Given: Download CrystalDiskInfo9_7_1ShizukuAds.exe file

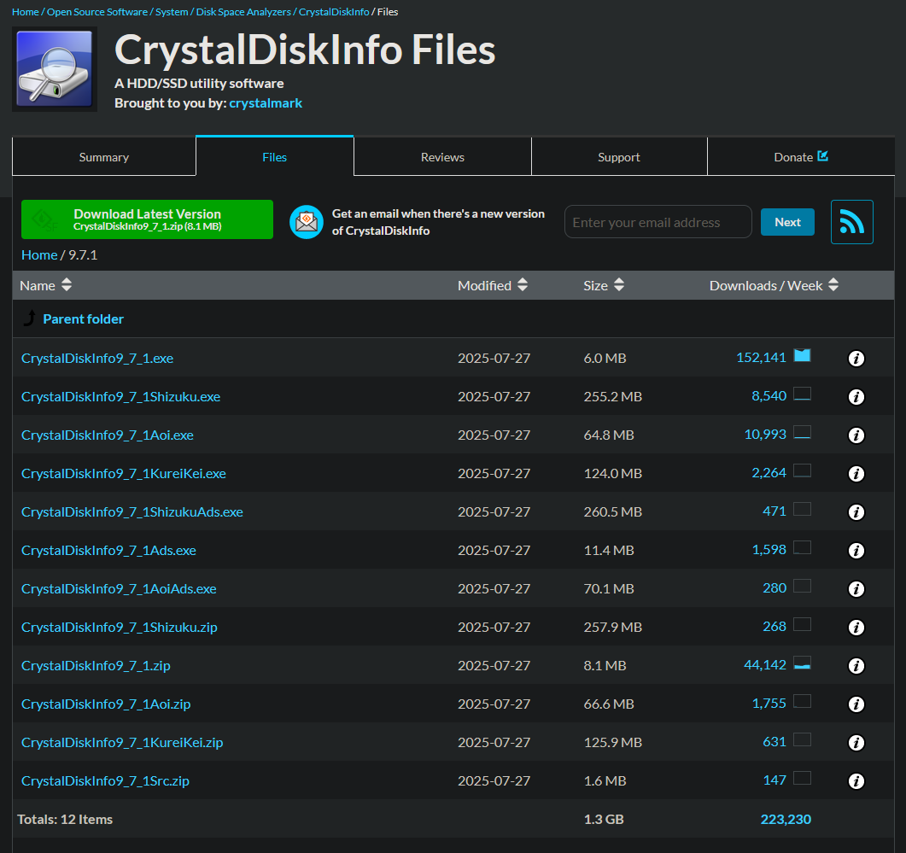Looking at the screenshot, I should 132,512.
